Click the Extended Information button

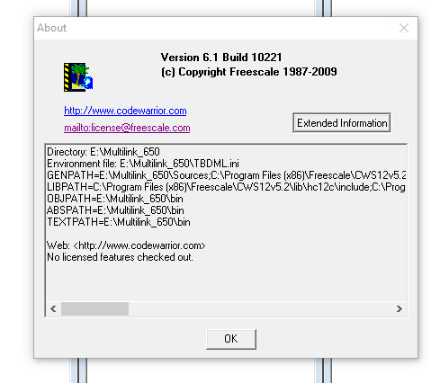point(342,123)
